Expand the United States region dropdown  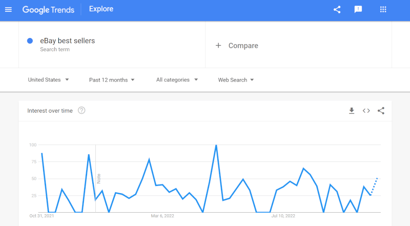(x=48, y=80)
